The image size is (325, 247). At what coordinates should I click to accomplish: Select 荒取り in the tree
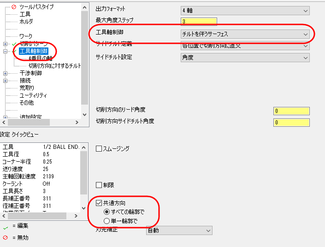pyautogui.click(x=27, y=88)
